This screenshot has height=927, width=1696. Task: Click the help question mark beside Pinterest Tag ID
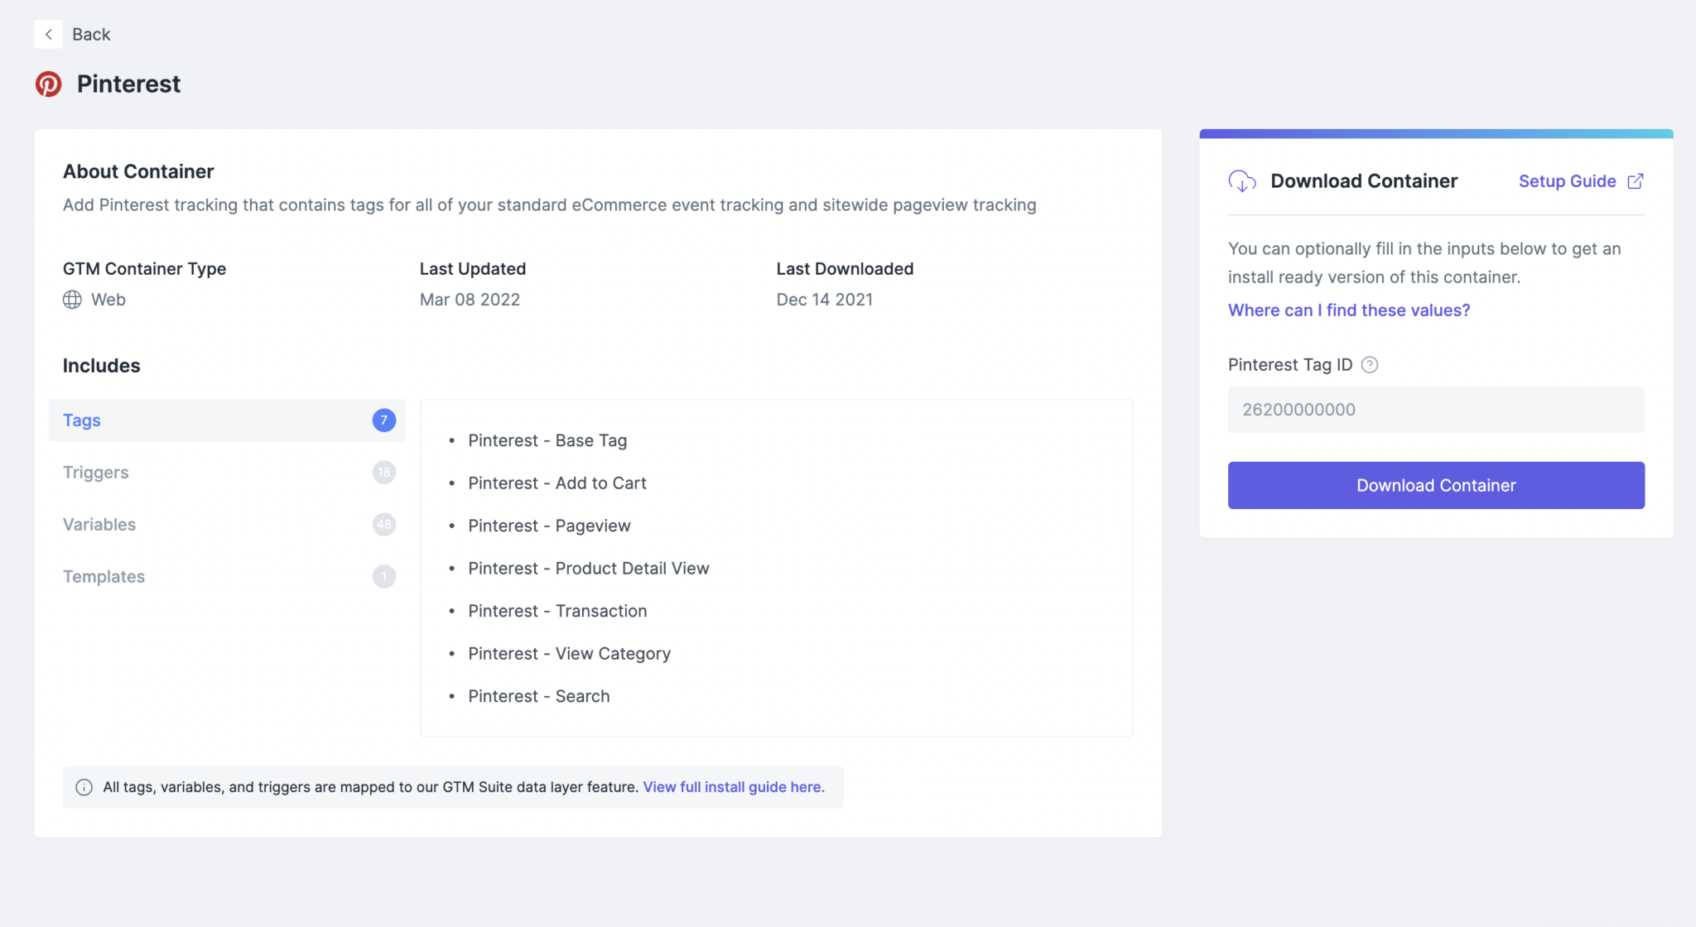tap(1370, 365)
